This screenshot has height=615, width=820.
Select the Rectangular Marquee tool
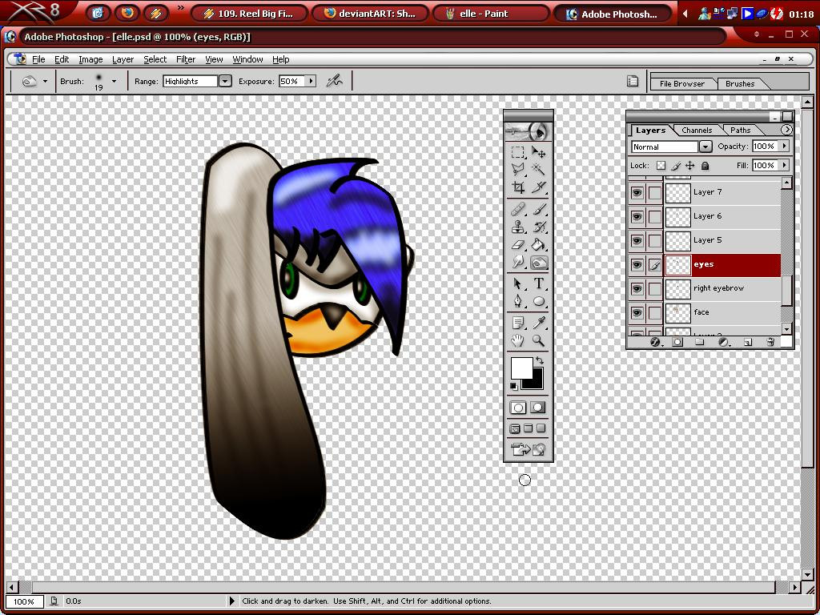(518, 152)
